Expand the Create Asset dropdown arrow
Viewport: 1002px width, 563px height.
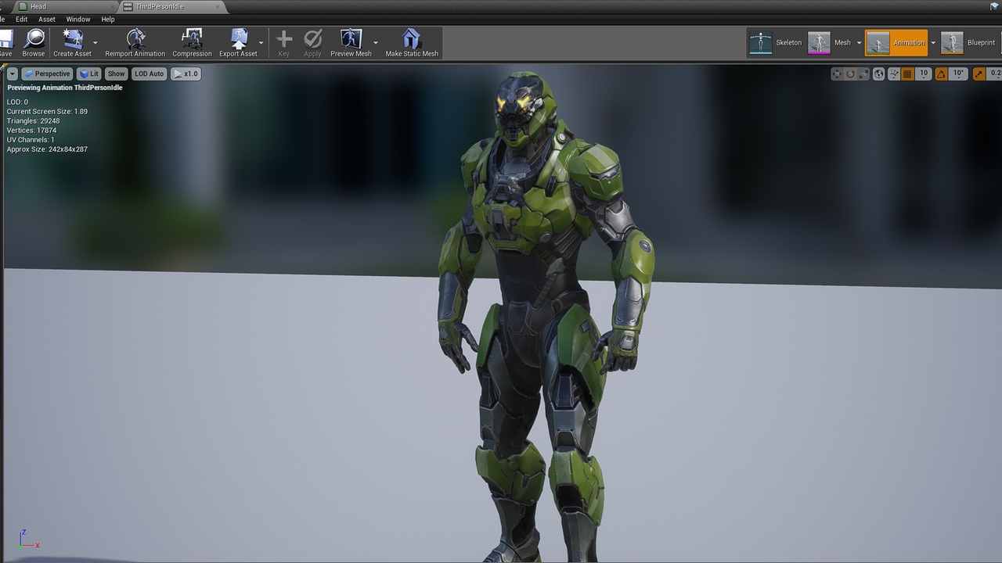point(96,43)
